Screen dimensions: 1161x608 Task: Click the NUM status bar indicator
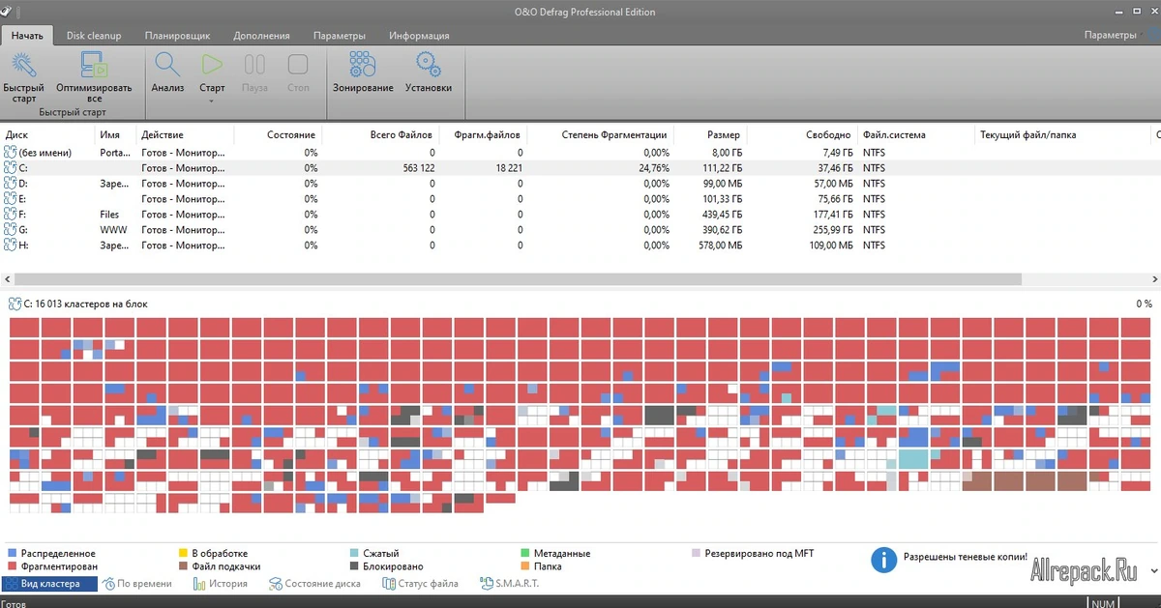click(x=1105, y=603)
